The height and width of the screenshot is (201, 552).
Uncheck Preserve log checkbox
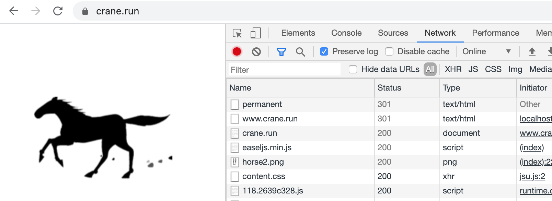(x=324, y=51)
